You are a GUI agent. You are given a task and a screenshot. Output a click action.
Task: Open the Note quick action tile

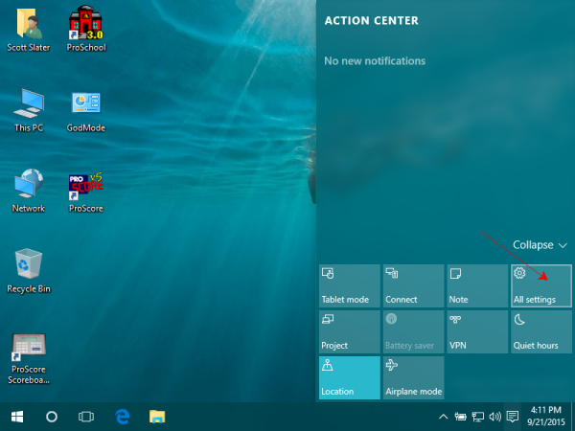pos(477,285)
